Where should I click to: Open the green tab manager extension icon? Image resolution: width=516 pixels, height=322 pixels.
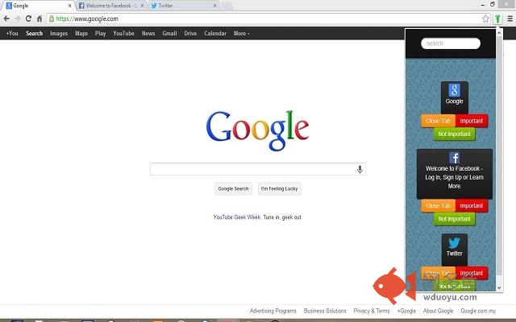[x=498, y=19]
